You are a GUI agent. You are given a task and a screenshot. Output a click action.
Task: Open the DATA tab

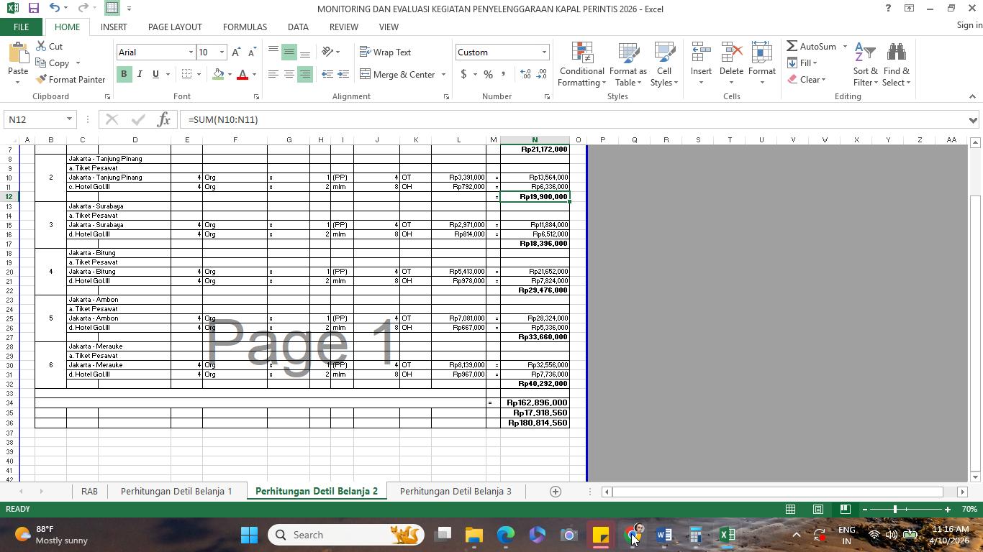(x=298, y=27)
